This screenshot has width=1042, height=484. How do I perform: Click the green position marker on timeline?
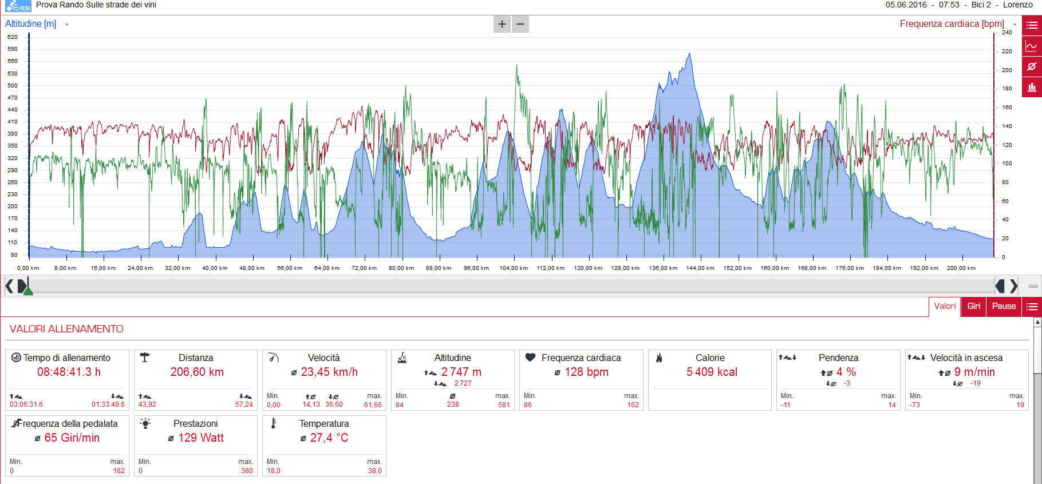click(x=28, y=291)
